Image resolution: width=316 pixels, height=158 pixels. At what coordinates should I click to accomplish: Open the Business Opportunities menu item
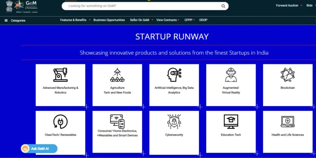pos(109,20)
